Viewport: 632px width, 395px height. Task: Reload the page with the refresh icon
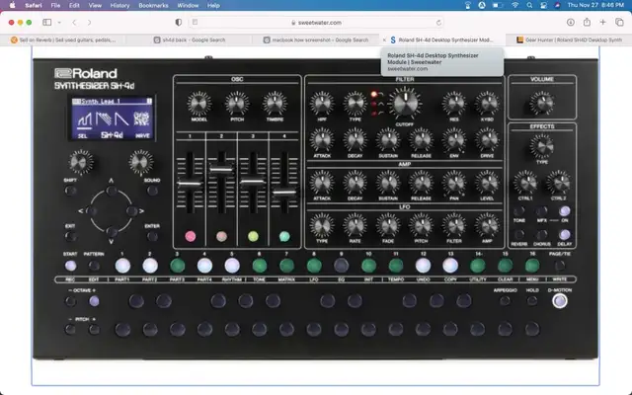pos(438,23)
